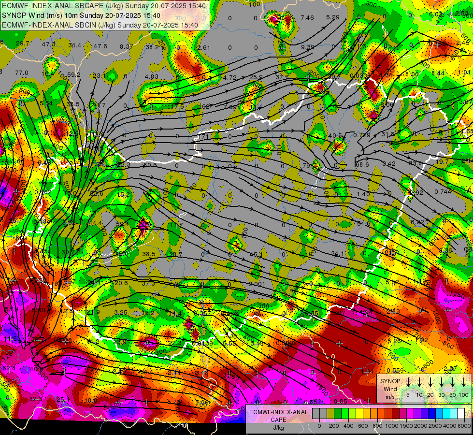Select the bright green CAPE legend swatch
Image resolution: width=473 pixels, height=435 pixels.
click(x=345, y=413)
